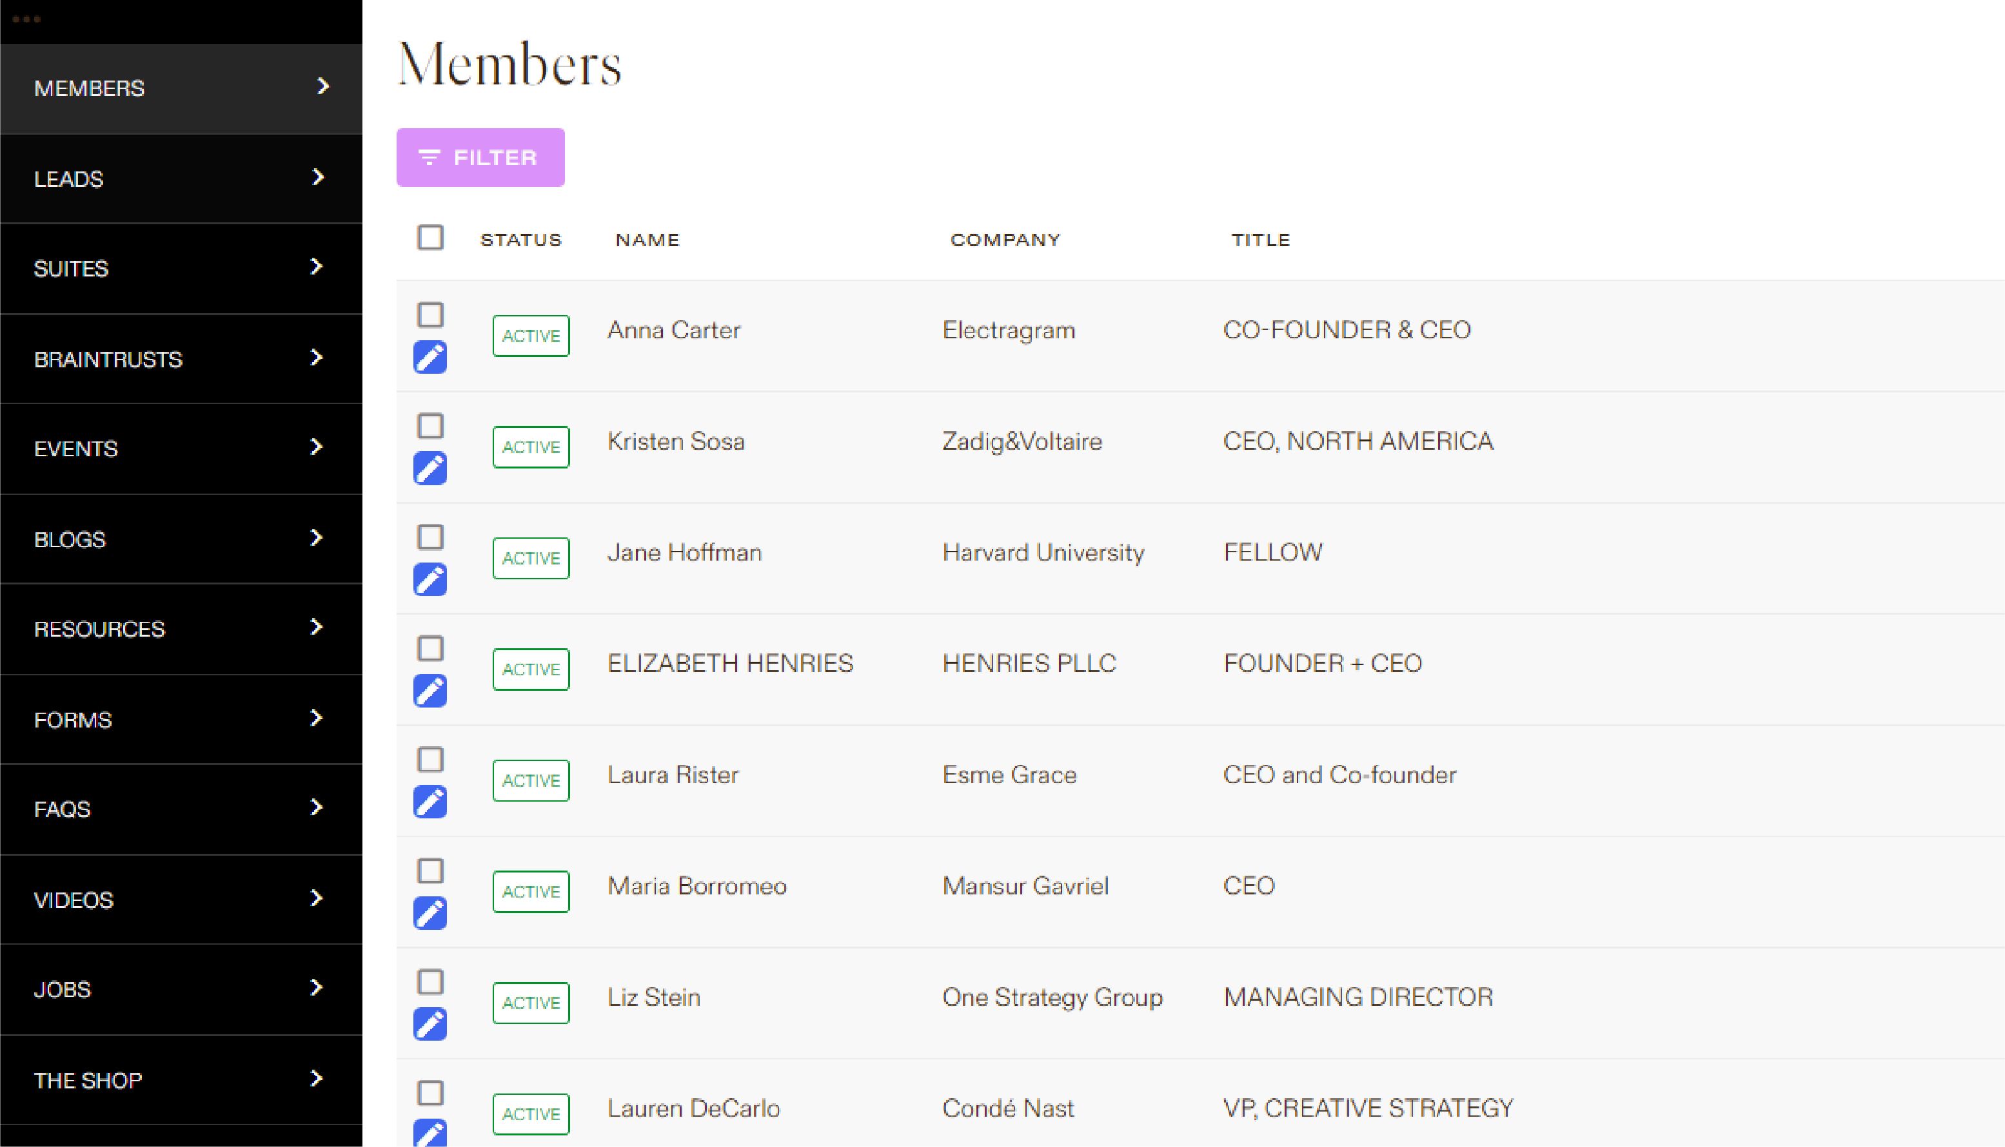
Task: Select Anna Carter's row checkbox
Action: pyautogui.click(x=431, y=314)
